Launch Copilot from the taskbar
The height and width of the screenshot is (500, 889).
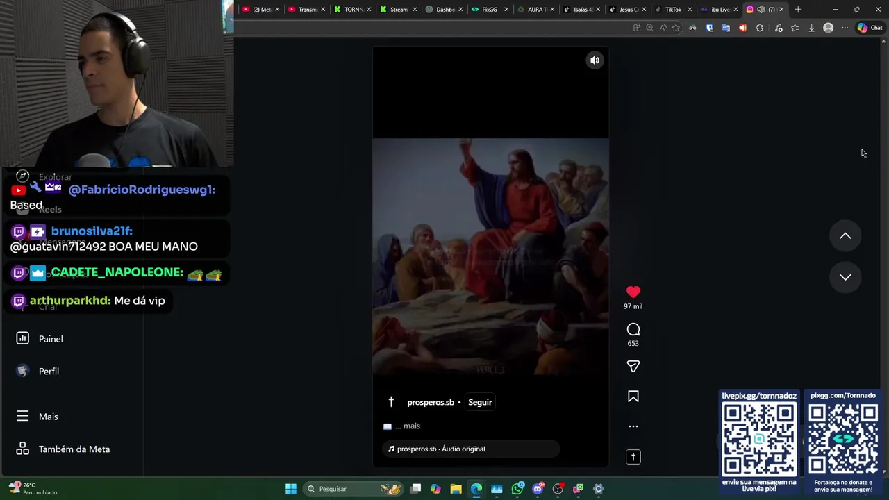tap(435, 489)
